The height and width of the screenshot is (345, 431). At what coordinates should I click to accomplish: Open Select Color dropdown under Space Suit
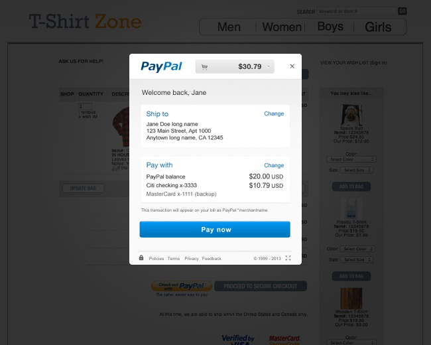coord(351,159)
